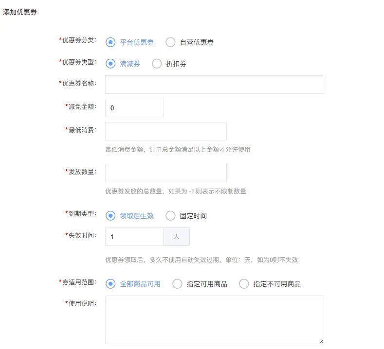Choose the 指定可用商品 scope option
The height and width of the screenshot is (349, 384).
[x=177, y=284]
